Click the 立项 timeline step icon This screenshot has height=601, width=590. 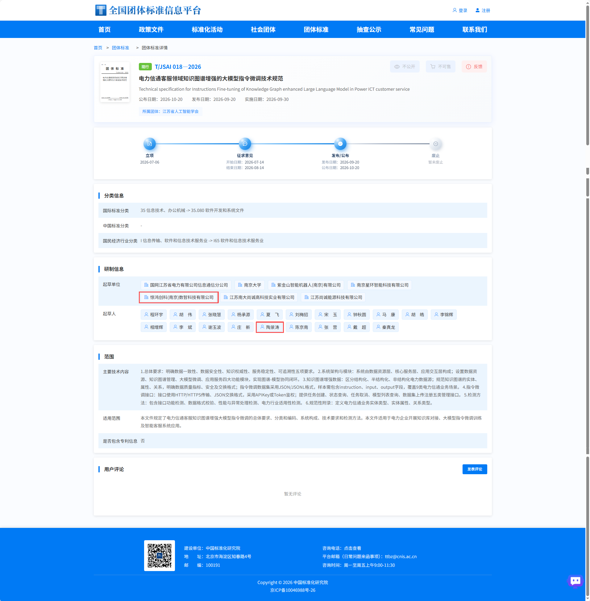[150, 144]
